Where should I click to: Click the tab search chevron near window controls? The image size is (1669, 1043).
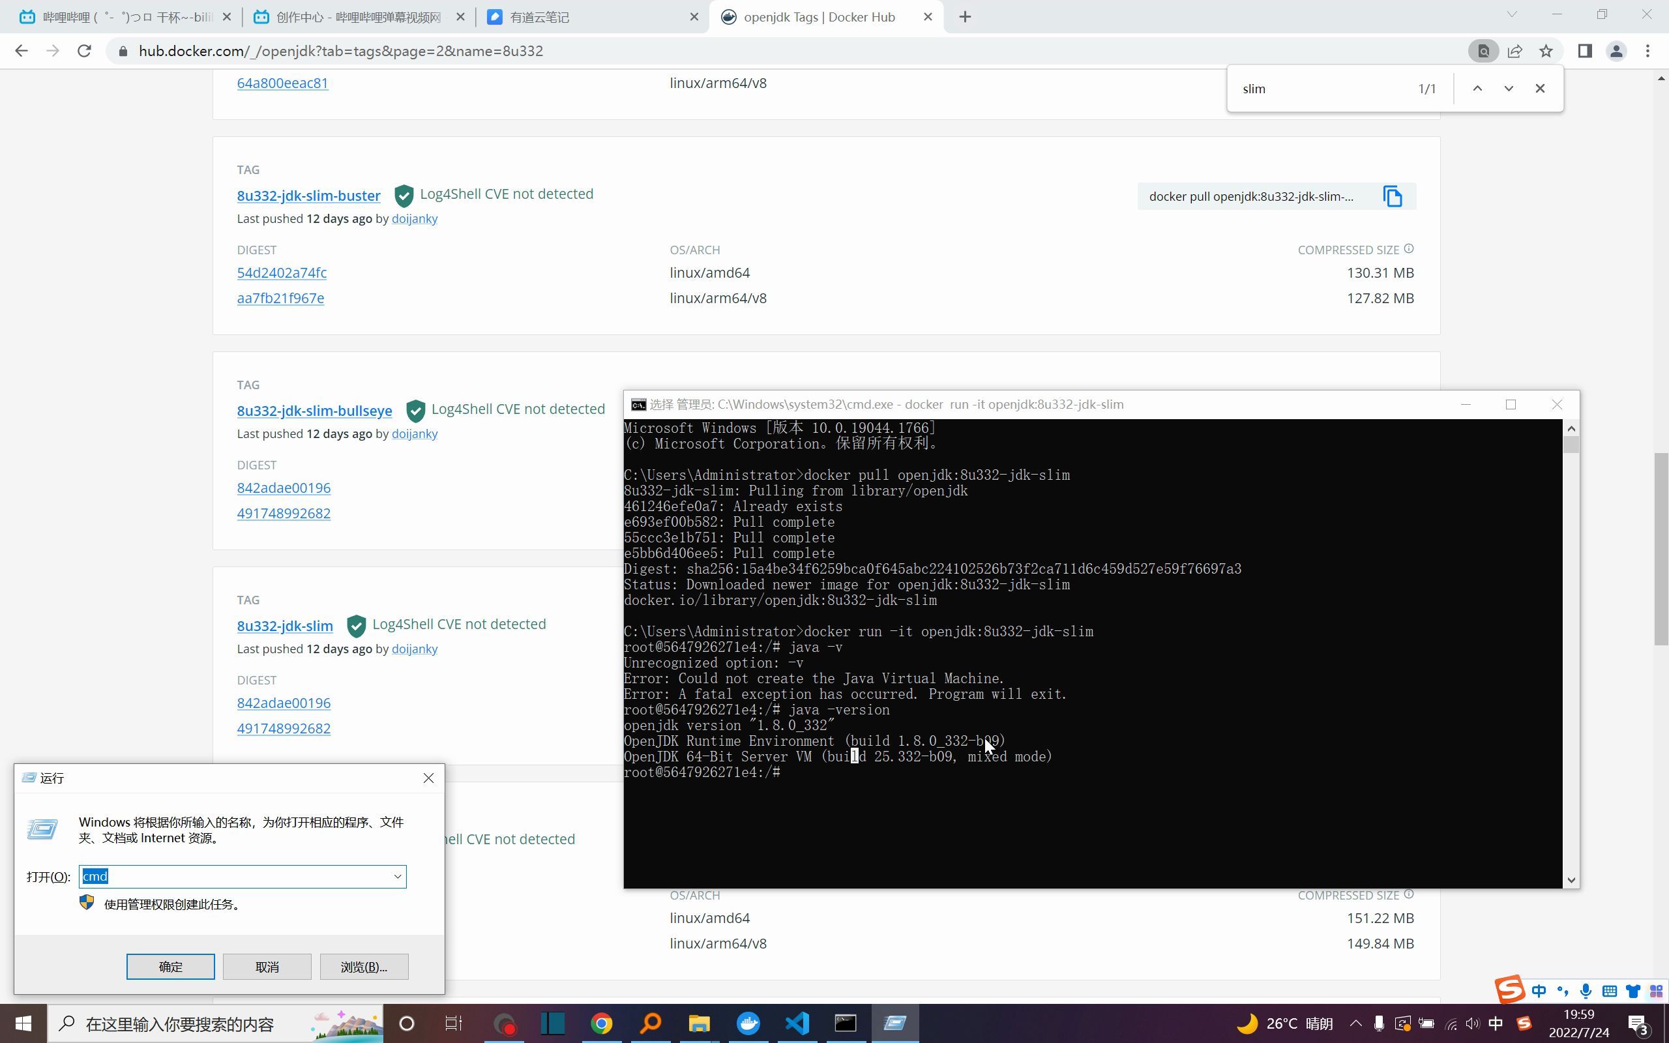tap(1513, 14)
